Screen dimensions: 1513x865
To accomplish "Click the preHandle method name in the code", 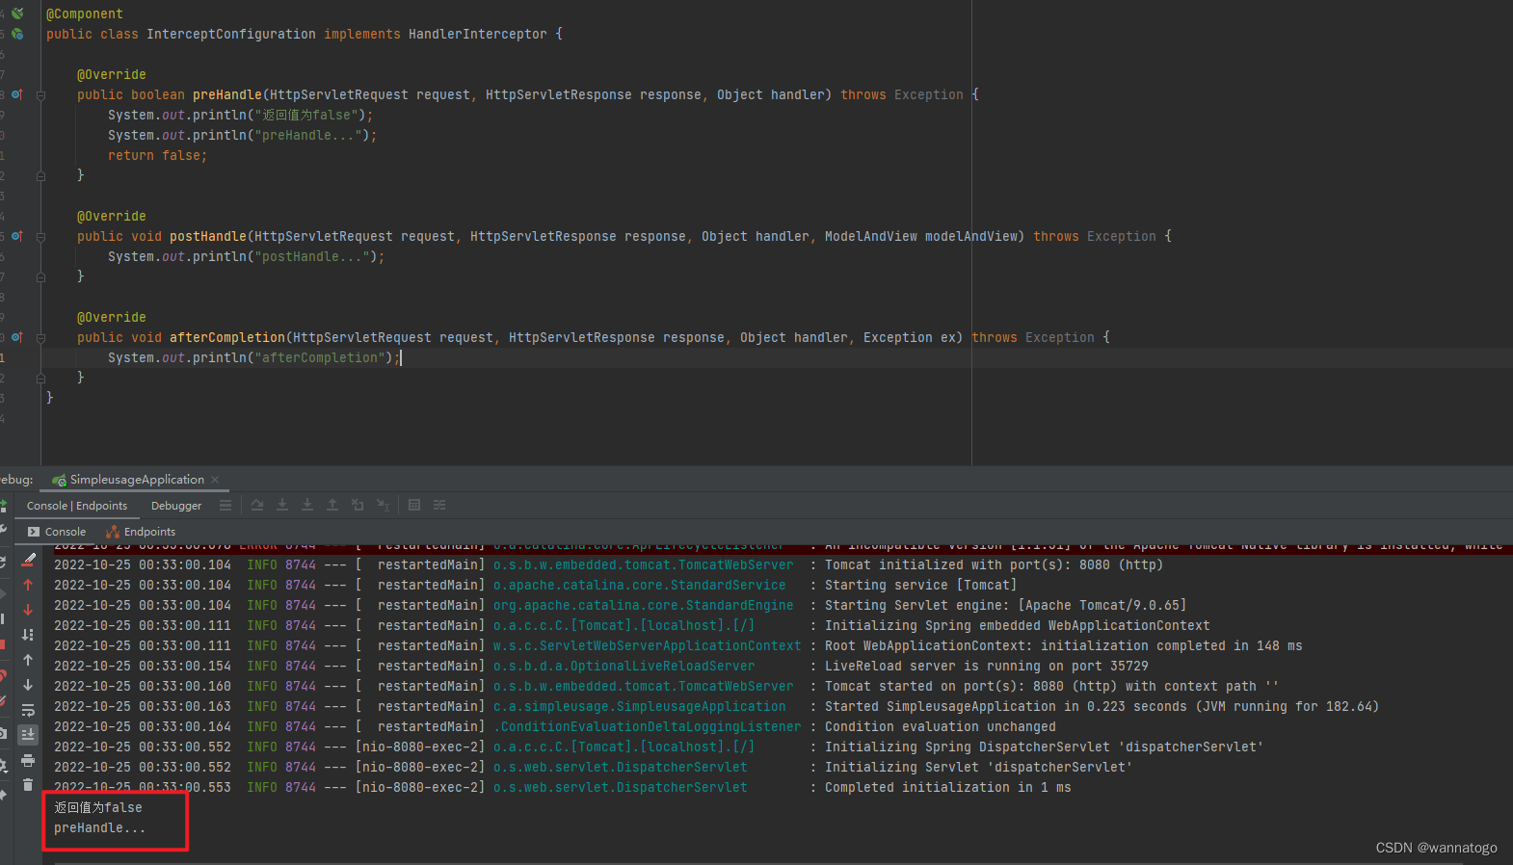I will 227,94.
